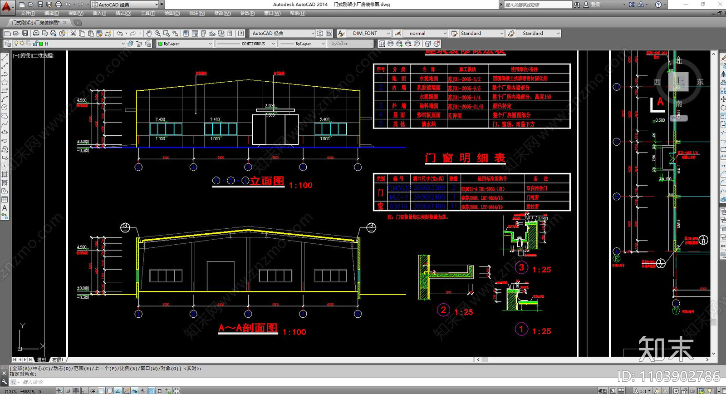Toggle Ortho mode in status bar
Viewport: 726px width, 394px height.
(x=84, y=390)
